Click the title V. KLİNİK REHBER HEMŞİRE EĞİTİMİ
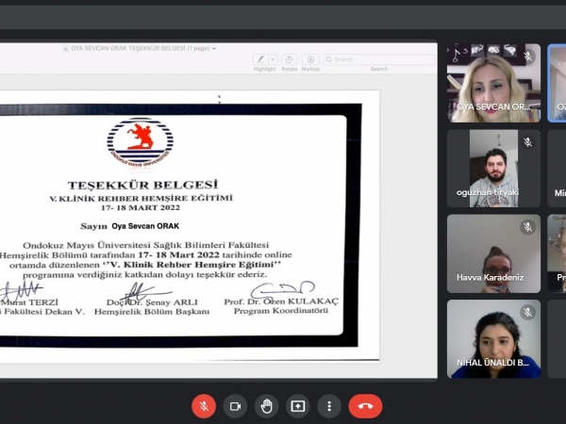Viewport: 566px width, 424px height. [141, 198]
